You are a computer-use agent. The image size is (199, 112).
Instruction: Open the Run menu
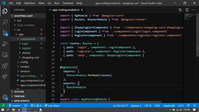pyautogui.click(x=57, y=3)
